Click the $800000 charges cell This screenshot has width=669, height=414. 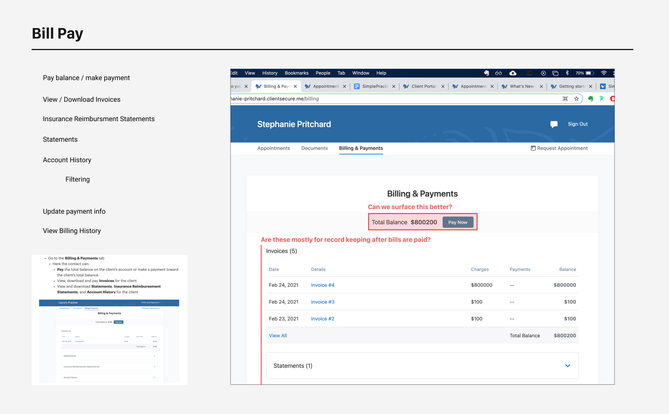click(481, 285)
